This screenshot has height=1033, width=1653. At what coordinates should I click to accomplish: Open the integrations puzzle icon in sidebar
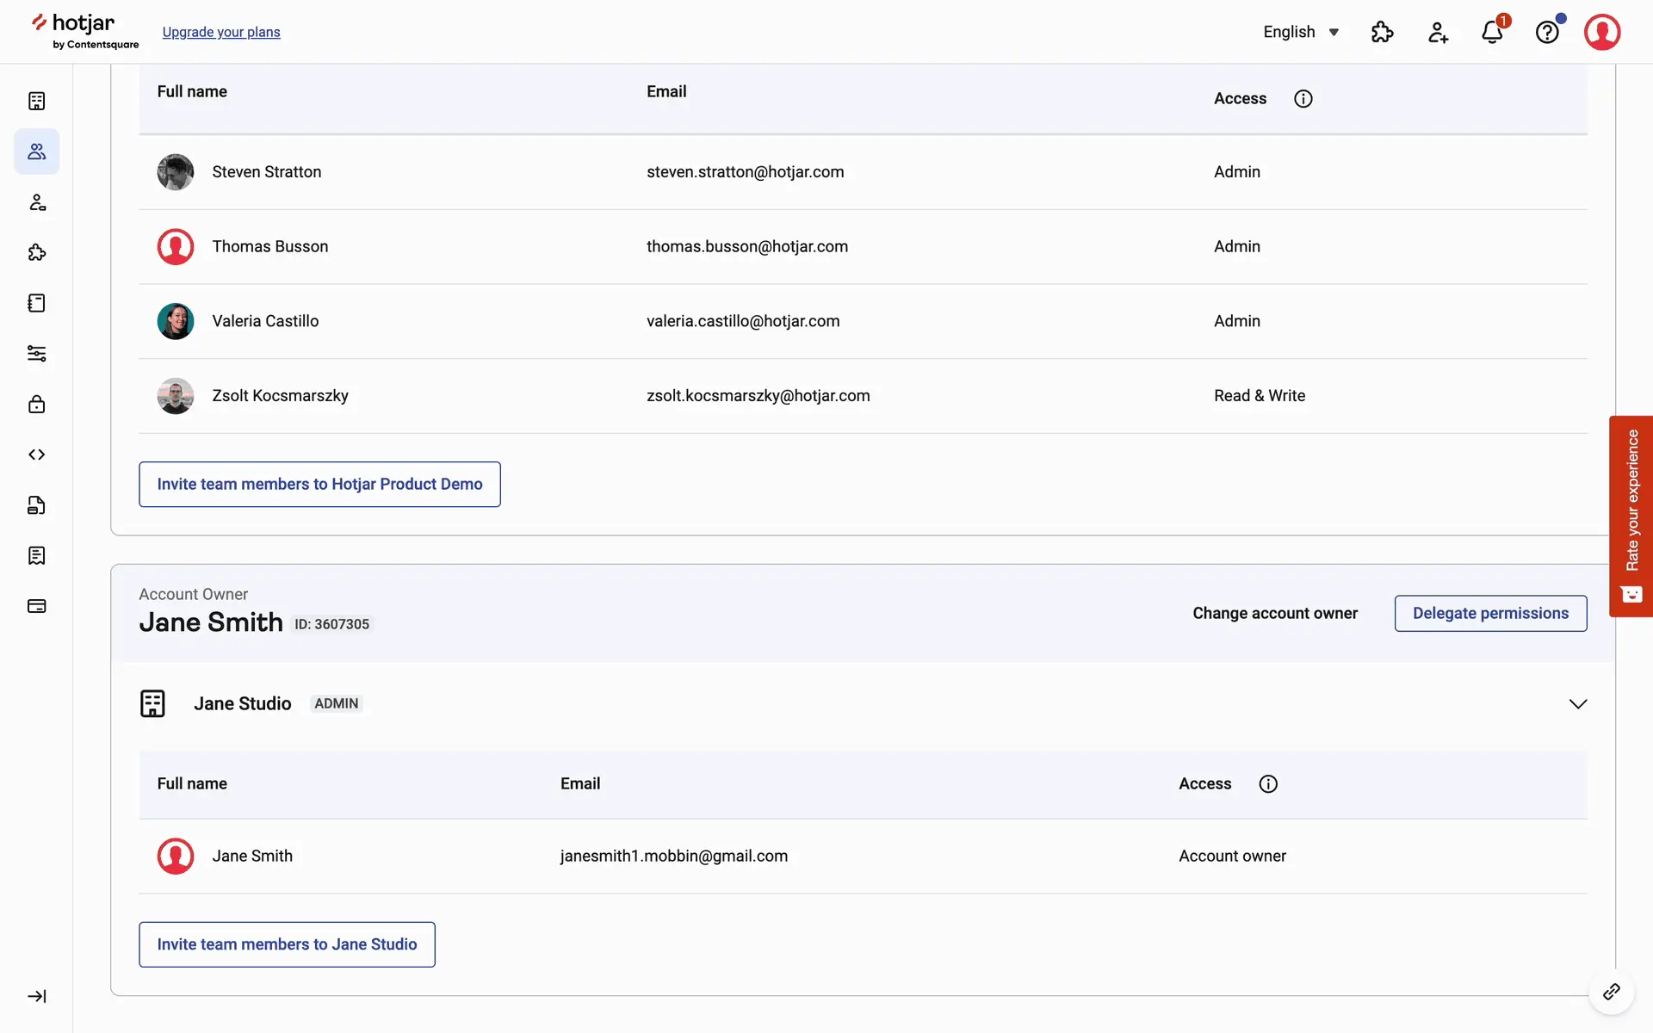coord(36,252)
